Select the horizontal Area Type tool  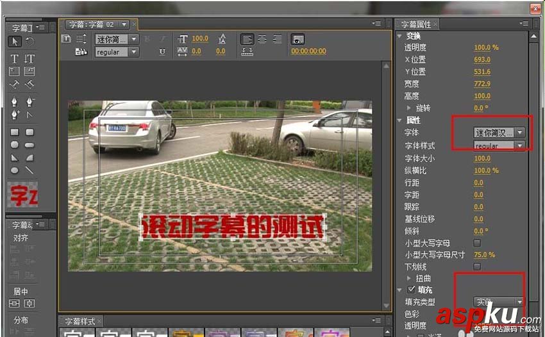tap(14, 71)
